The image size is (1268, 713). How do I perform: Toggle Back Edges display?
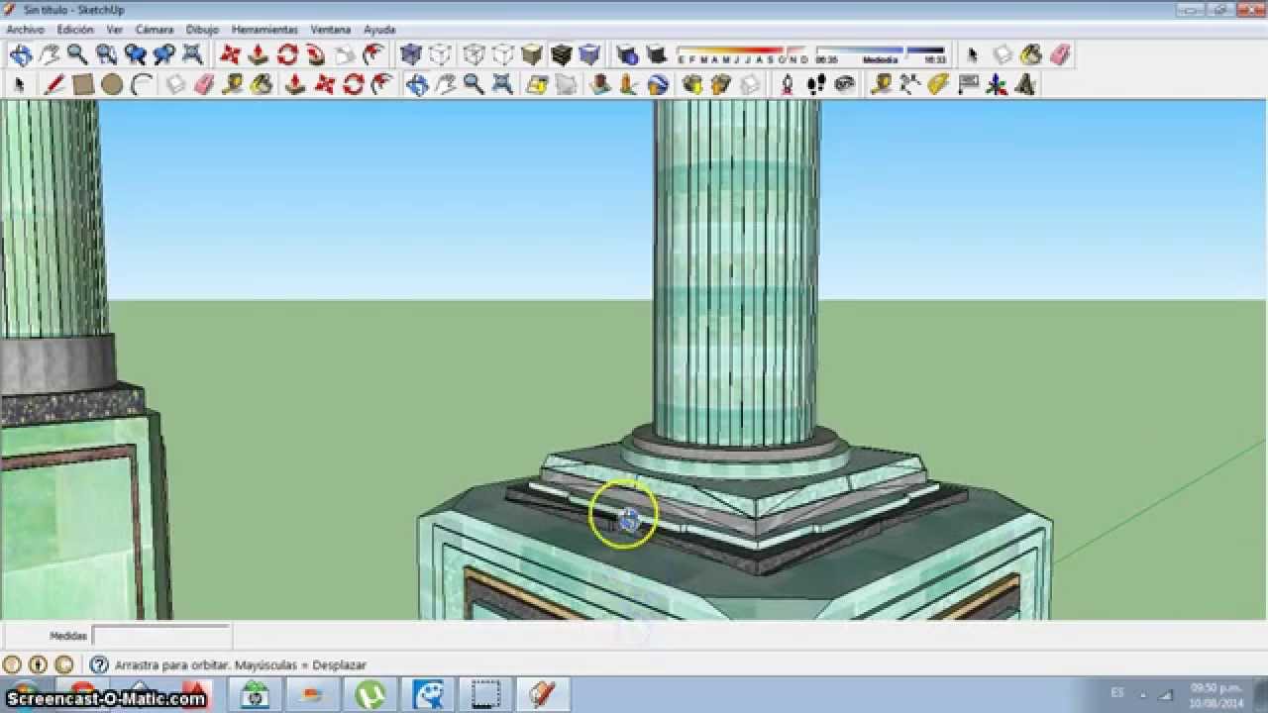[x=440, y=54]
